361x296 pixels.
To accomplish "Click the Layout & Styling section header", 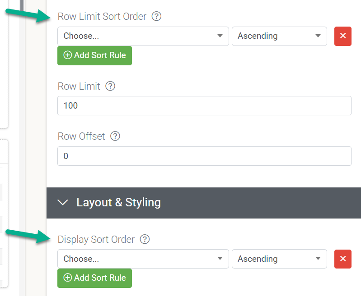I will click(204, 203).
